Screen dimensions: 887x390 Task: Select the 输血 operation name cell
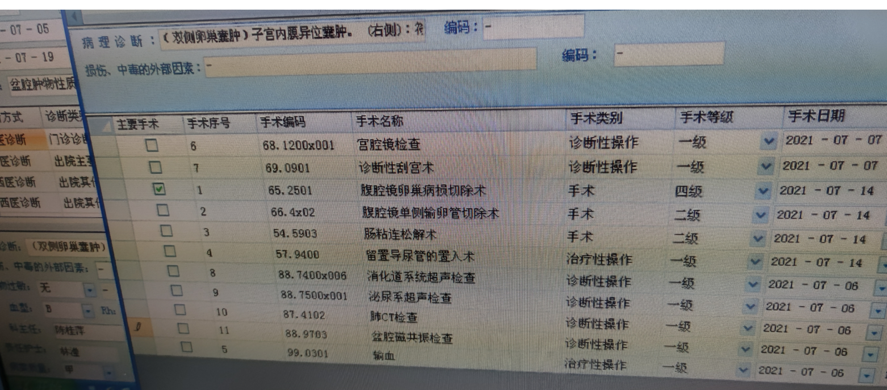click(x=384, y=356)
